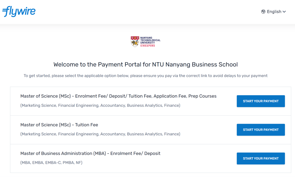Click the globe icon beside English

tap(263, 11)
